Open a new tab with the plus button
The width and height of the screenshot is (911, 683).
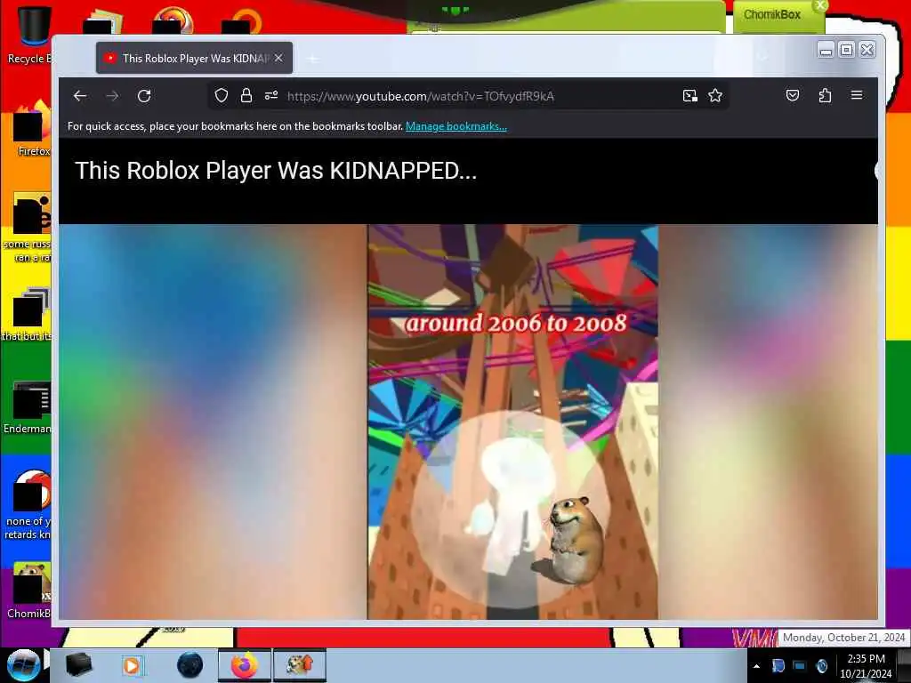tap(312, 59)
